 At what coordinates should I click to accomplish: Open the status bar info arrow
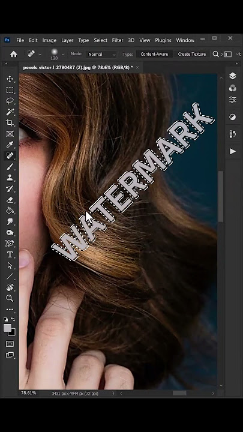pyautogui.click(x=113, y=394)
